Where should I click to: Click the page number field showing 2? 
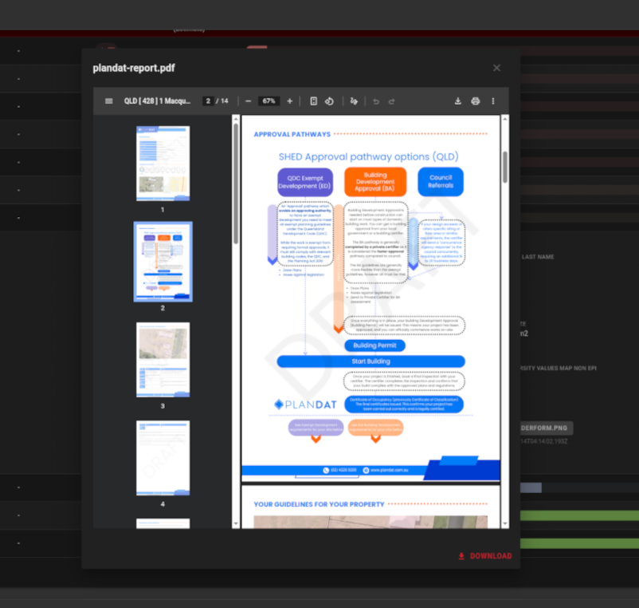coord(208,101)
